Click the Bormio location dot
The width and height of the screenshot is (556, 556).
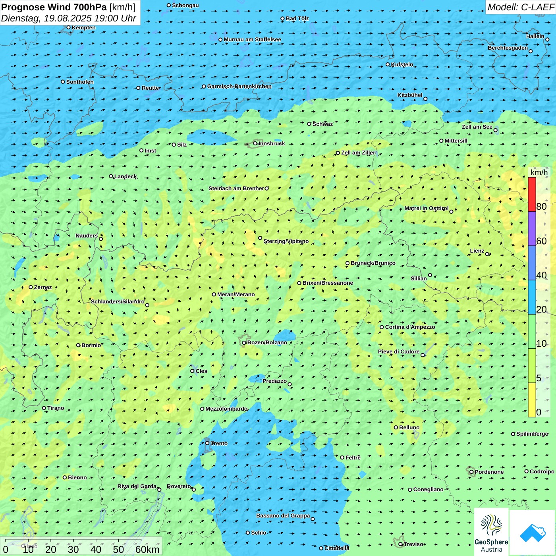(78, 345)
